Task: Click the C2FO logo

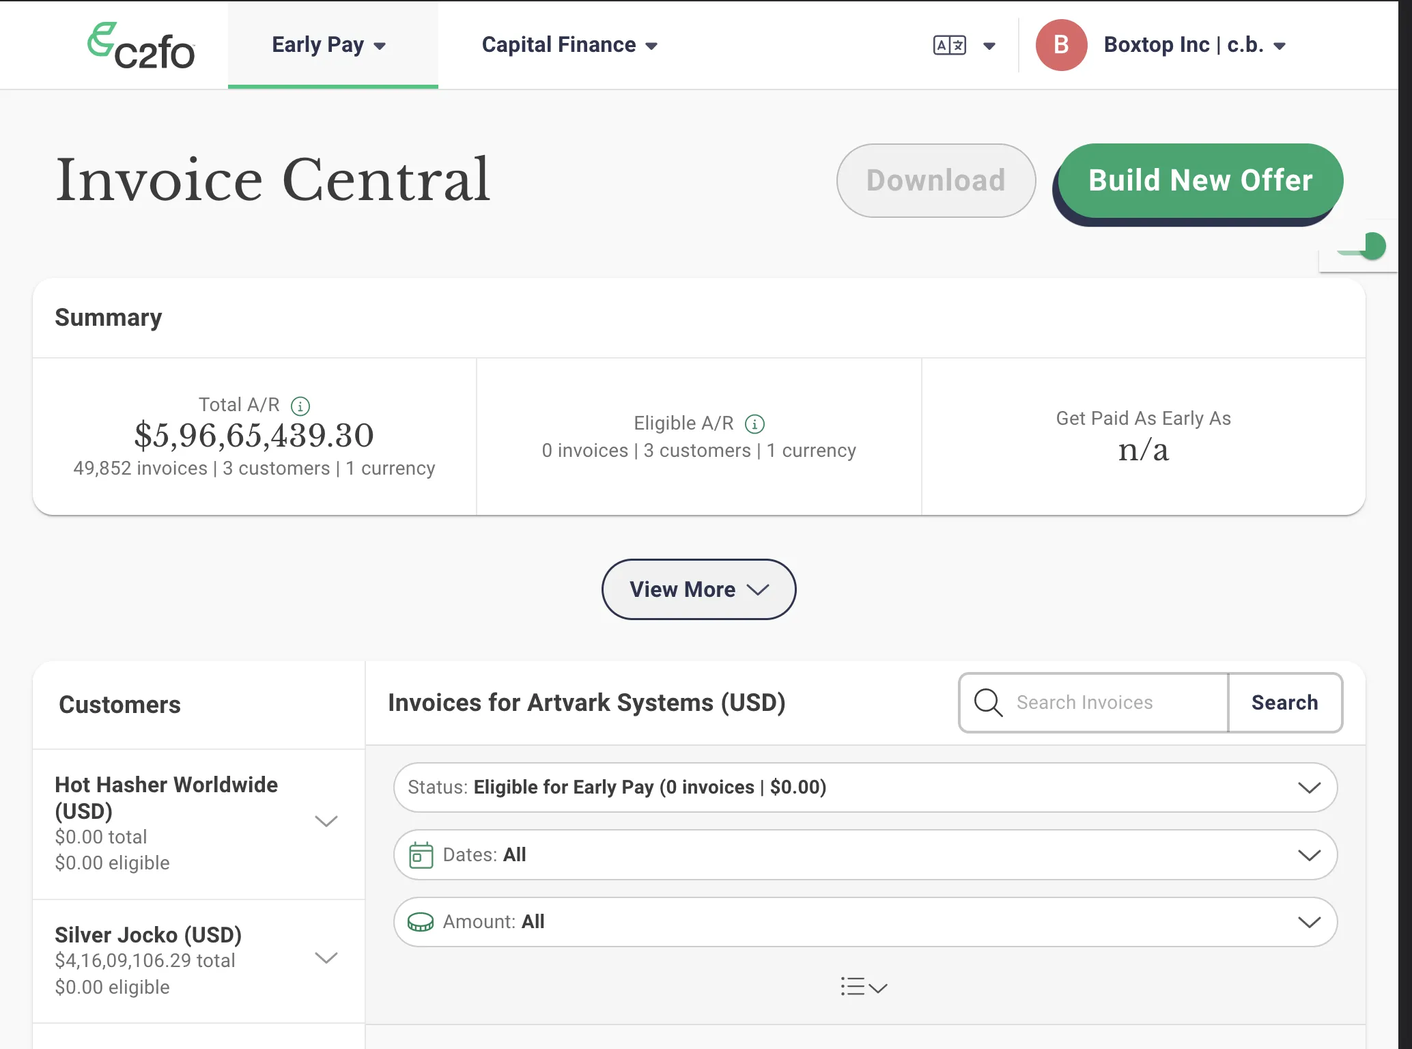Action: point(141,46)
